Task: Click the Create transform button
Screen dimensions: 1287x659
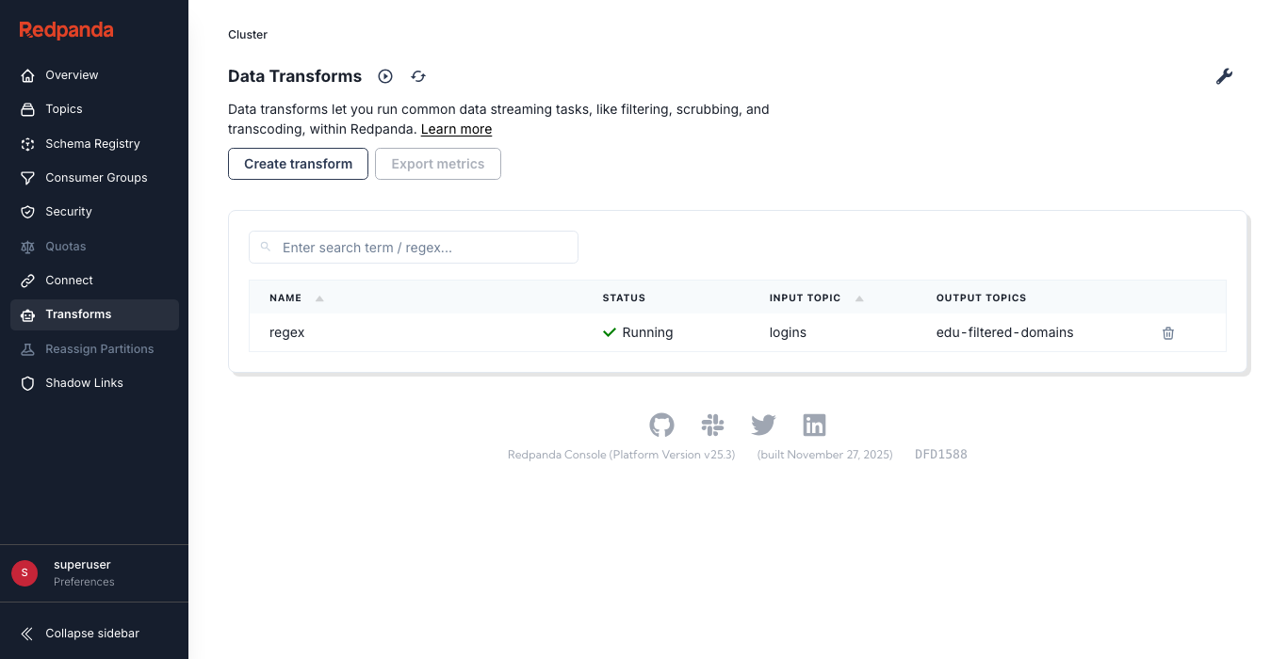Action: (298, 164)
